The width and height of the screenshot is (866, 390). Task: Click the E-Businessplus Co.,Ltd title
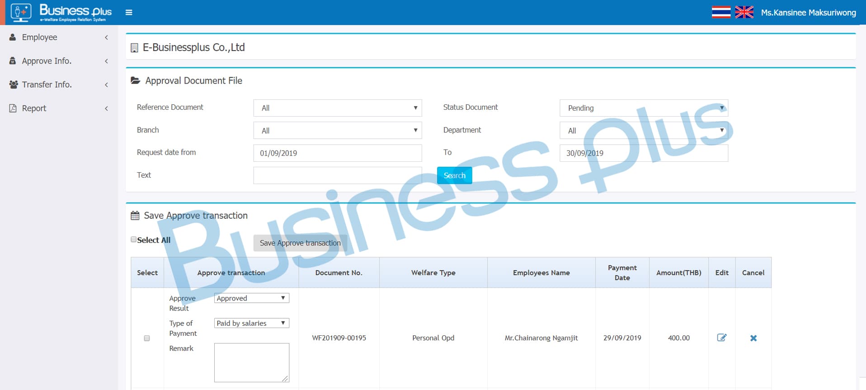tap(193, 47)
